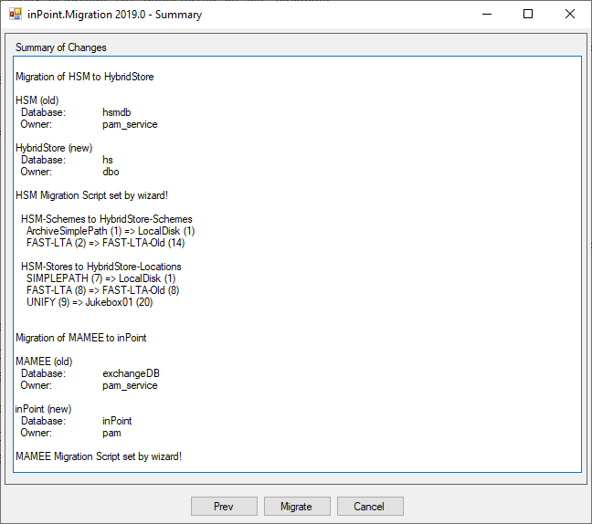Click the 'Migration of MAMEE to inPoint' line
The width and height of the screenshot is (592, 524).
[80, 338]
